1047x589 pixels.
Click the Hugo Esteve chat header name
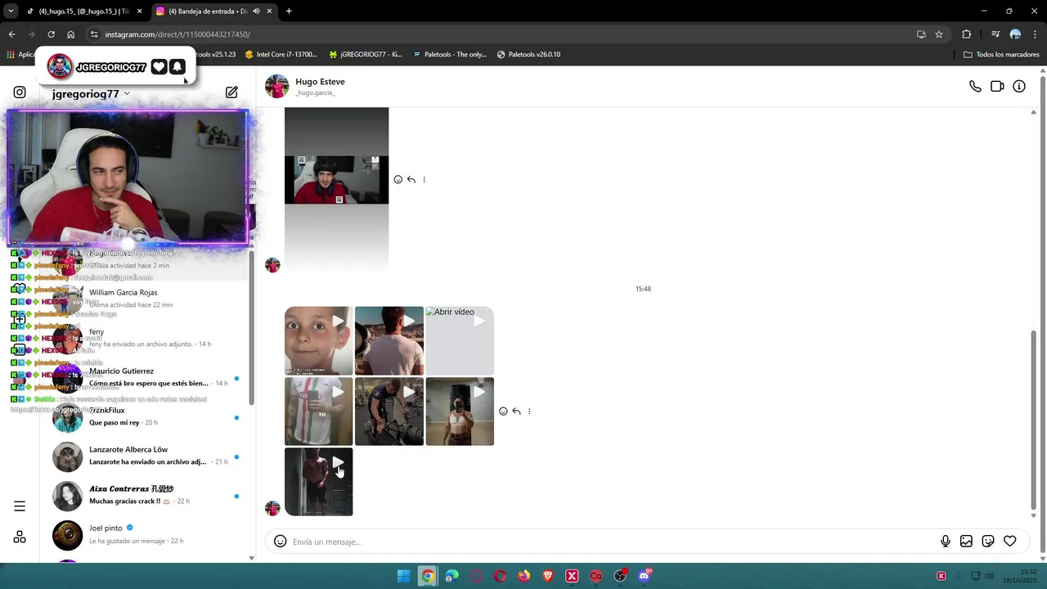click(x=320, y=82)
